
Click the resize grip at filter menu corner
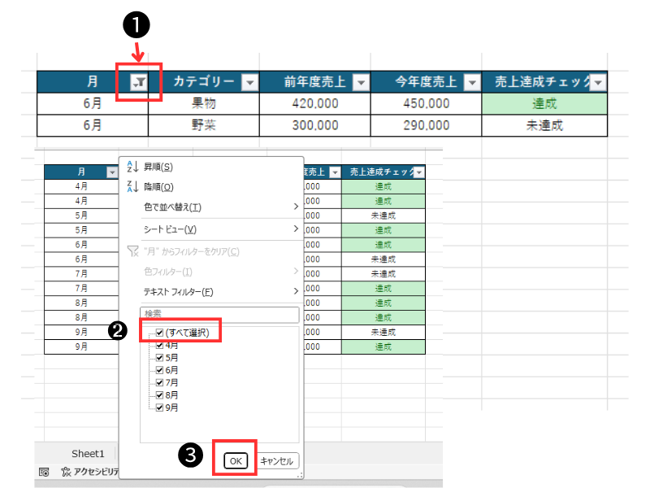coord(299,474)
